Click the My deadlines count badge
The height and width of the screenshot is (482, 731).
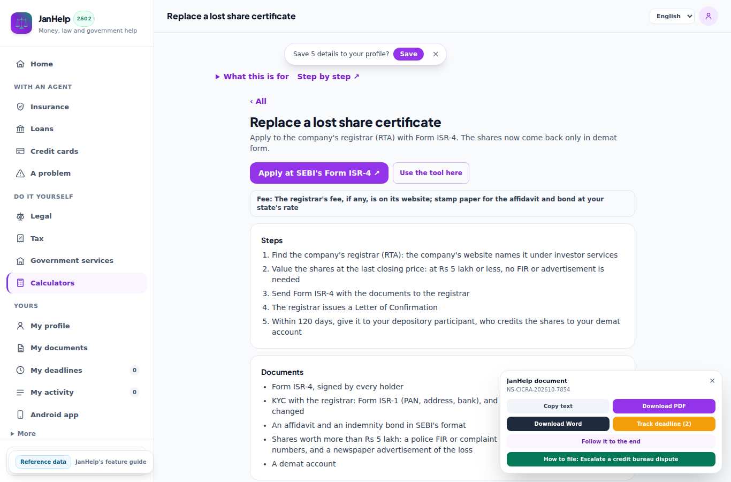click(134, 370)
